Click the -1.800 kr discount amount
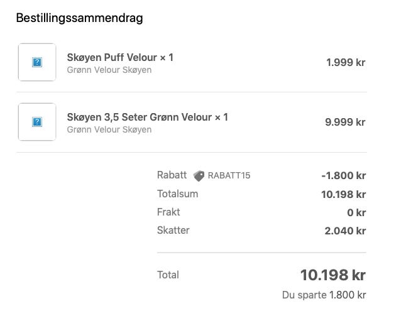Viewport: 406px width, 328px height. (x=343, y=176)
